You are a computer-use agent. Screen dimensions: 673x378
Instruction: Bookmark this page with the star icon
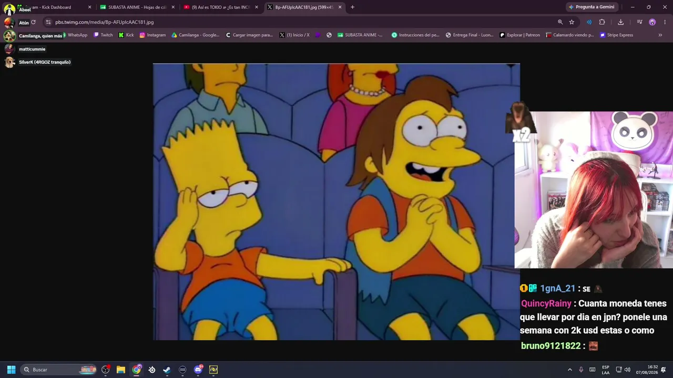click(572, 22)
